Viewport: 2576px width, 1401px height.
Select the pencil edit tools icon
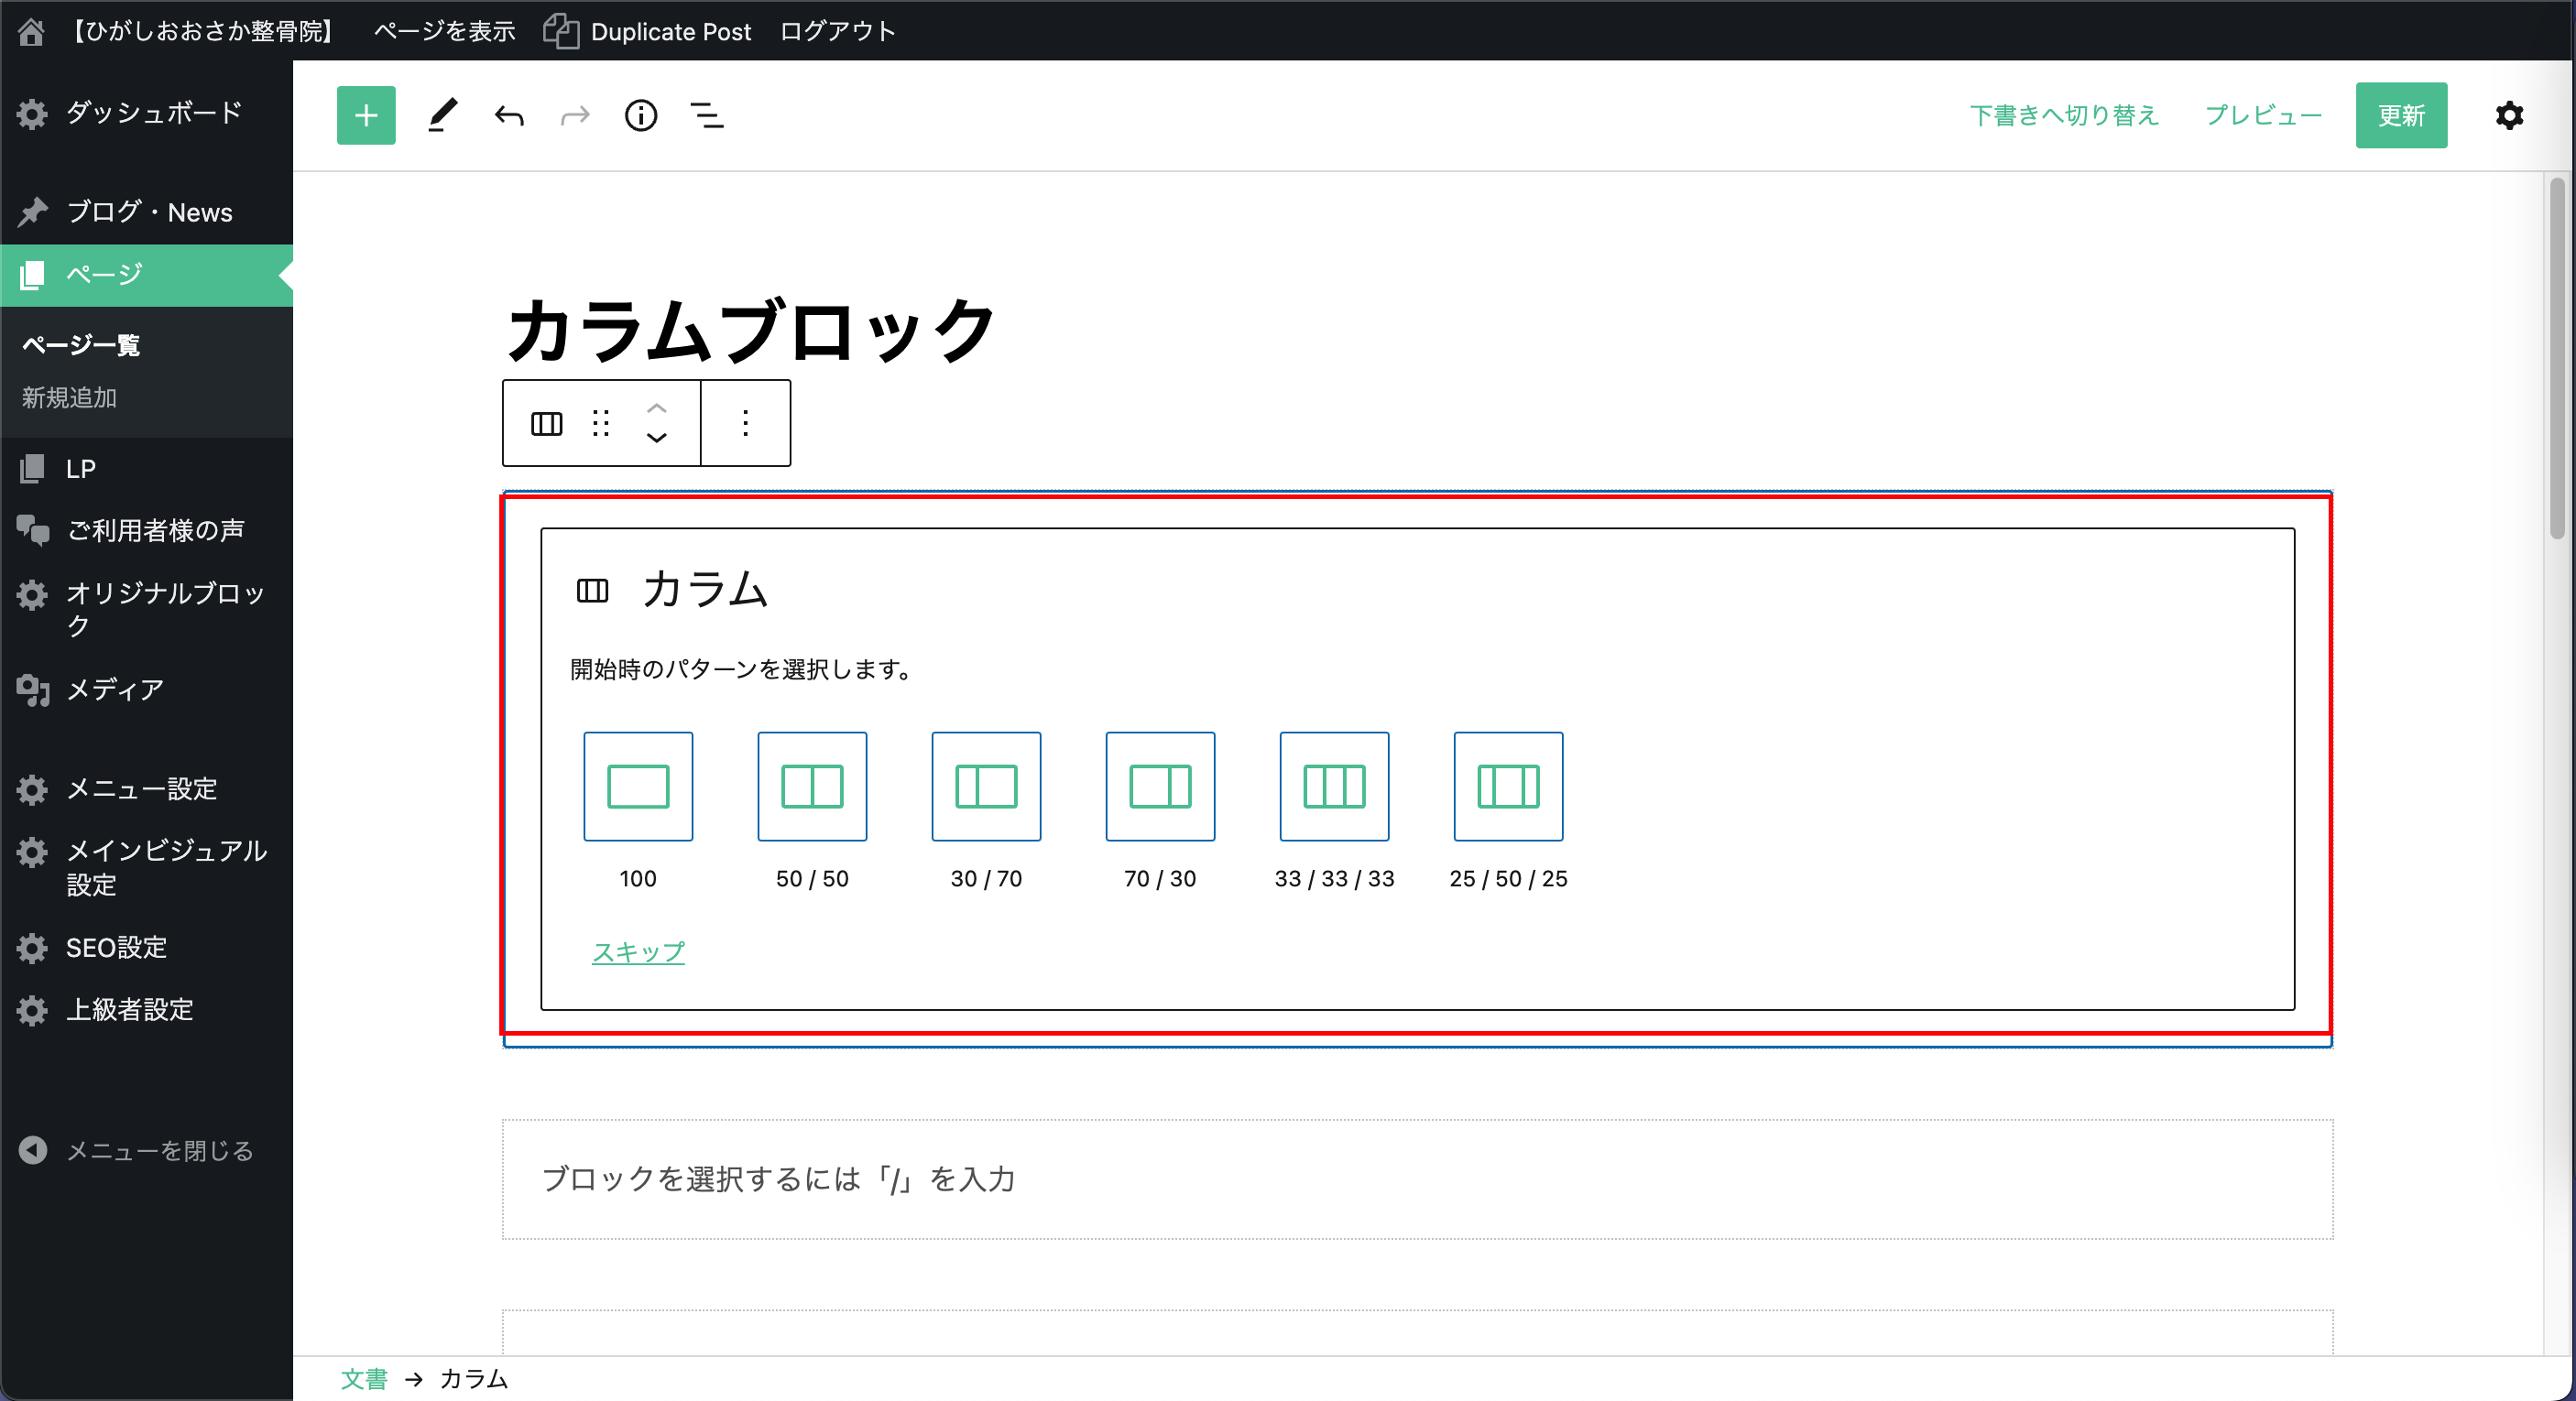442,116
